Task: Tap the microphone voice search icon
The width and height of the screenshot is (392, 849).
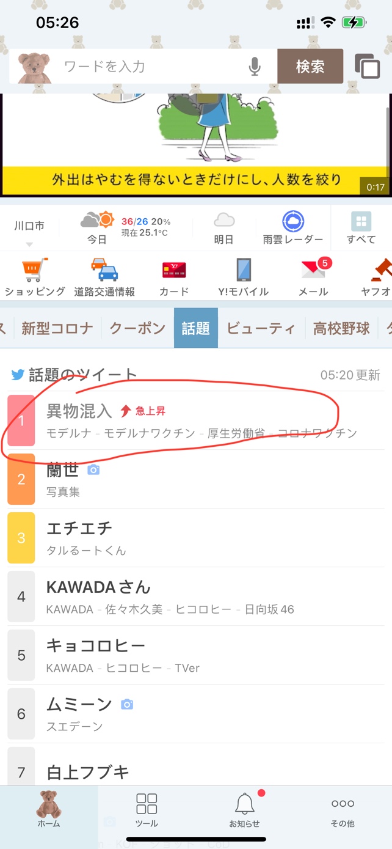Action: 255,67
